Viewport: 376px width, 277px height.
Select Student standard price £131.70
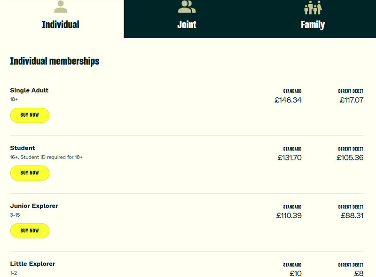(290, 158)
